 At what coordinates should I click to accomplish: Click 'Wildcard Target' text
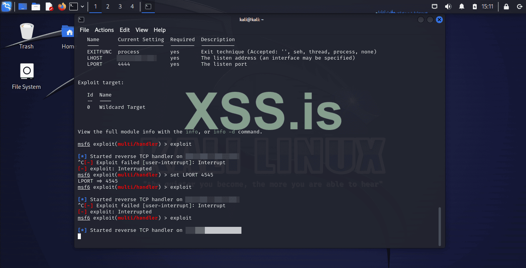point(122,107)
